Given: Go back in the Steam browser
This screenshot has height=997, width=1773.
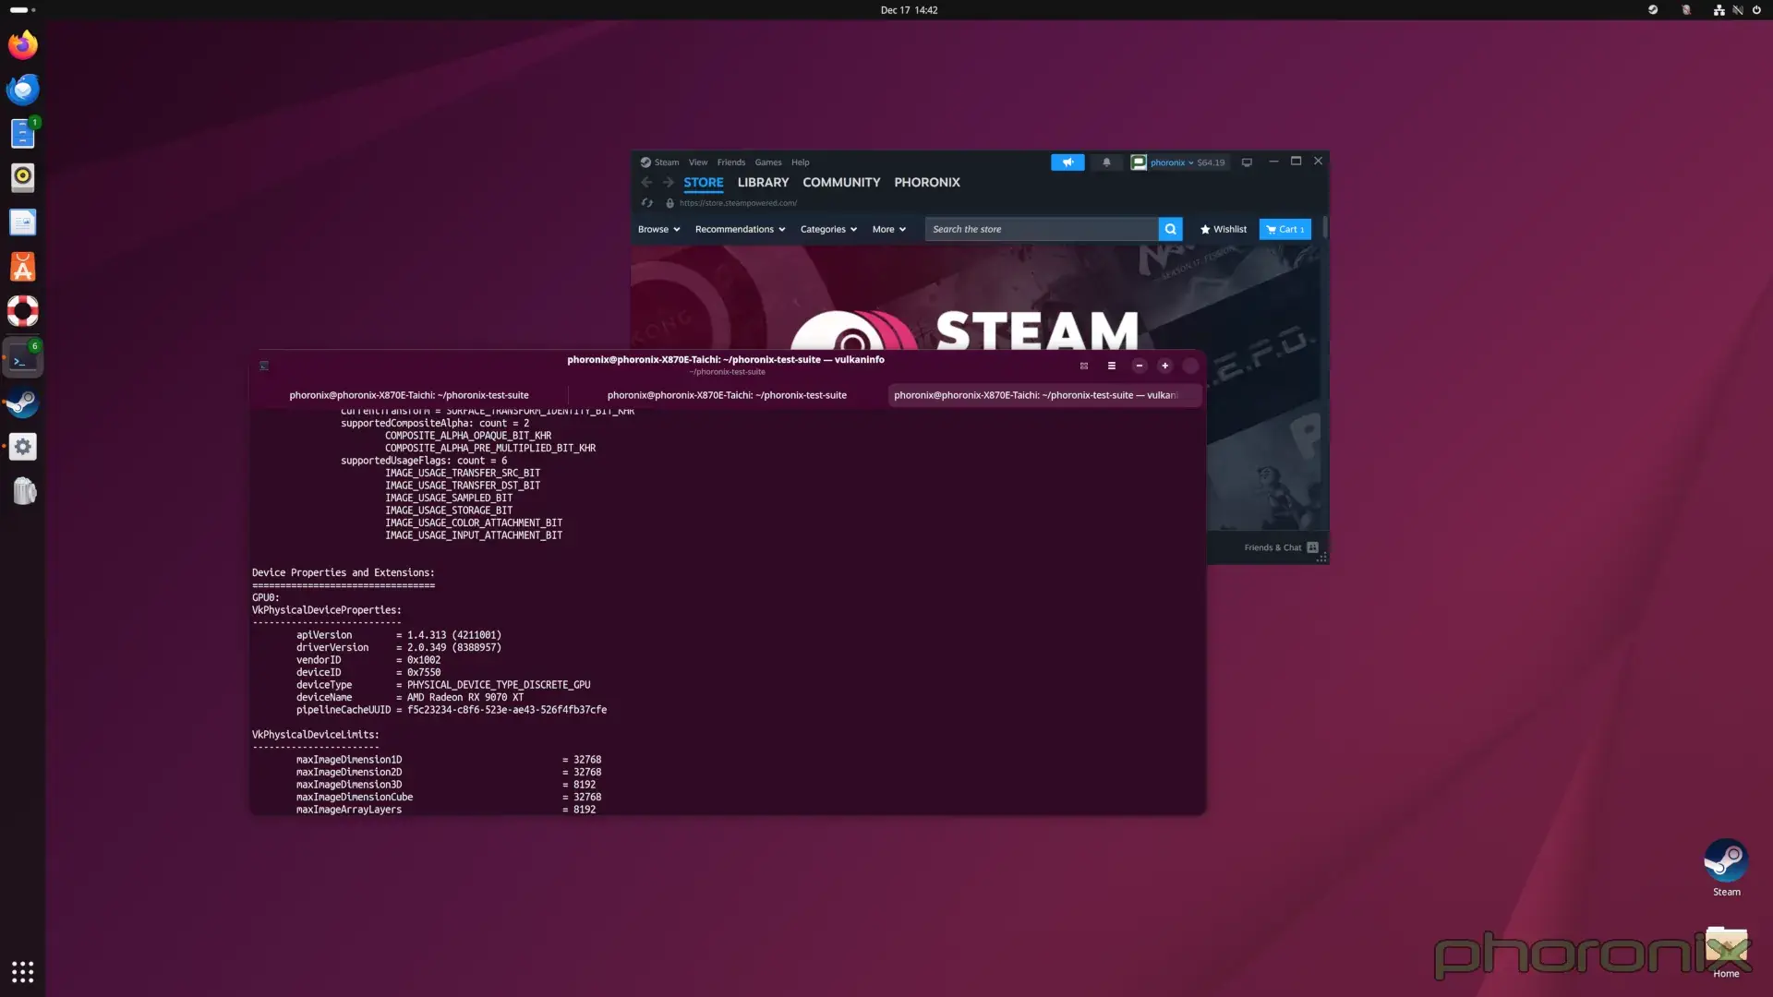Looking at the screenshot, I should click(646, 183).
